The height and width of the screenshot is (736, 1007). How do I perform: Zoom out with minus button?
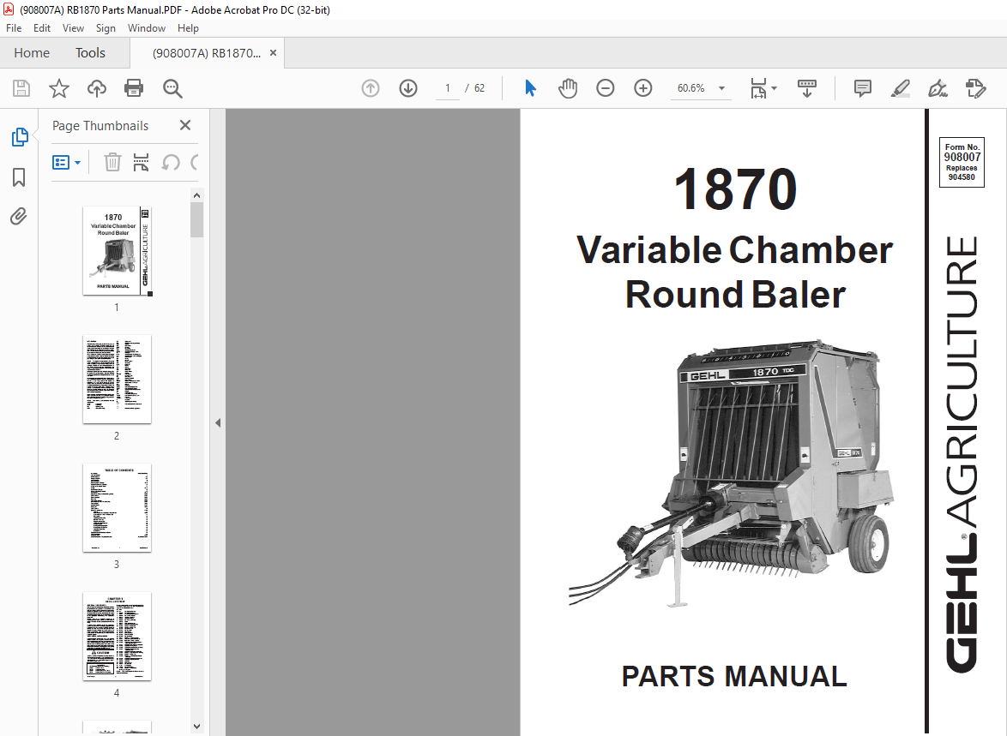click(x=605, y=88)
